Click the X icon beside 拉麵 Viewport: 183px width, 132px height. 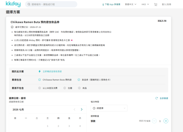(65, 88)
